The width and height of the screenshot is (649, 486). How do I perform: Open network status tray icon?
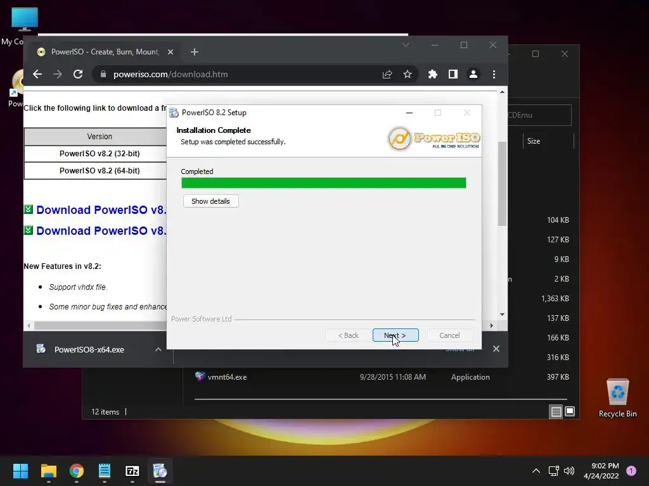tap(553, 471)
